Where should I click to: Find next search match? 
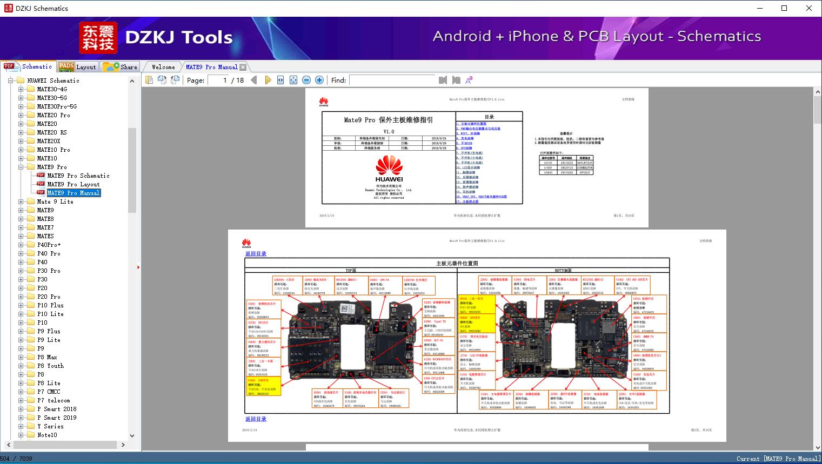click(x=456, y=80)
